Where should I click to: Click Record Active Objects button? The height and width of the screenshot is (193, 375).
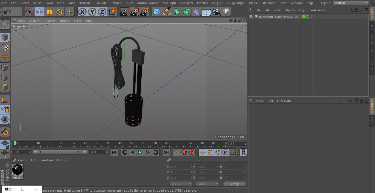point(177,152)
